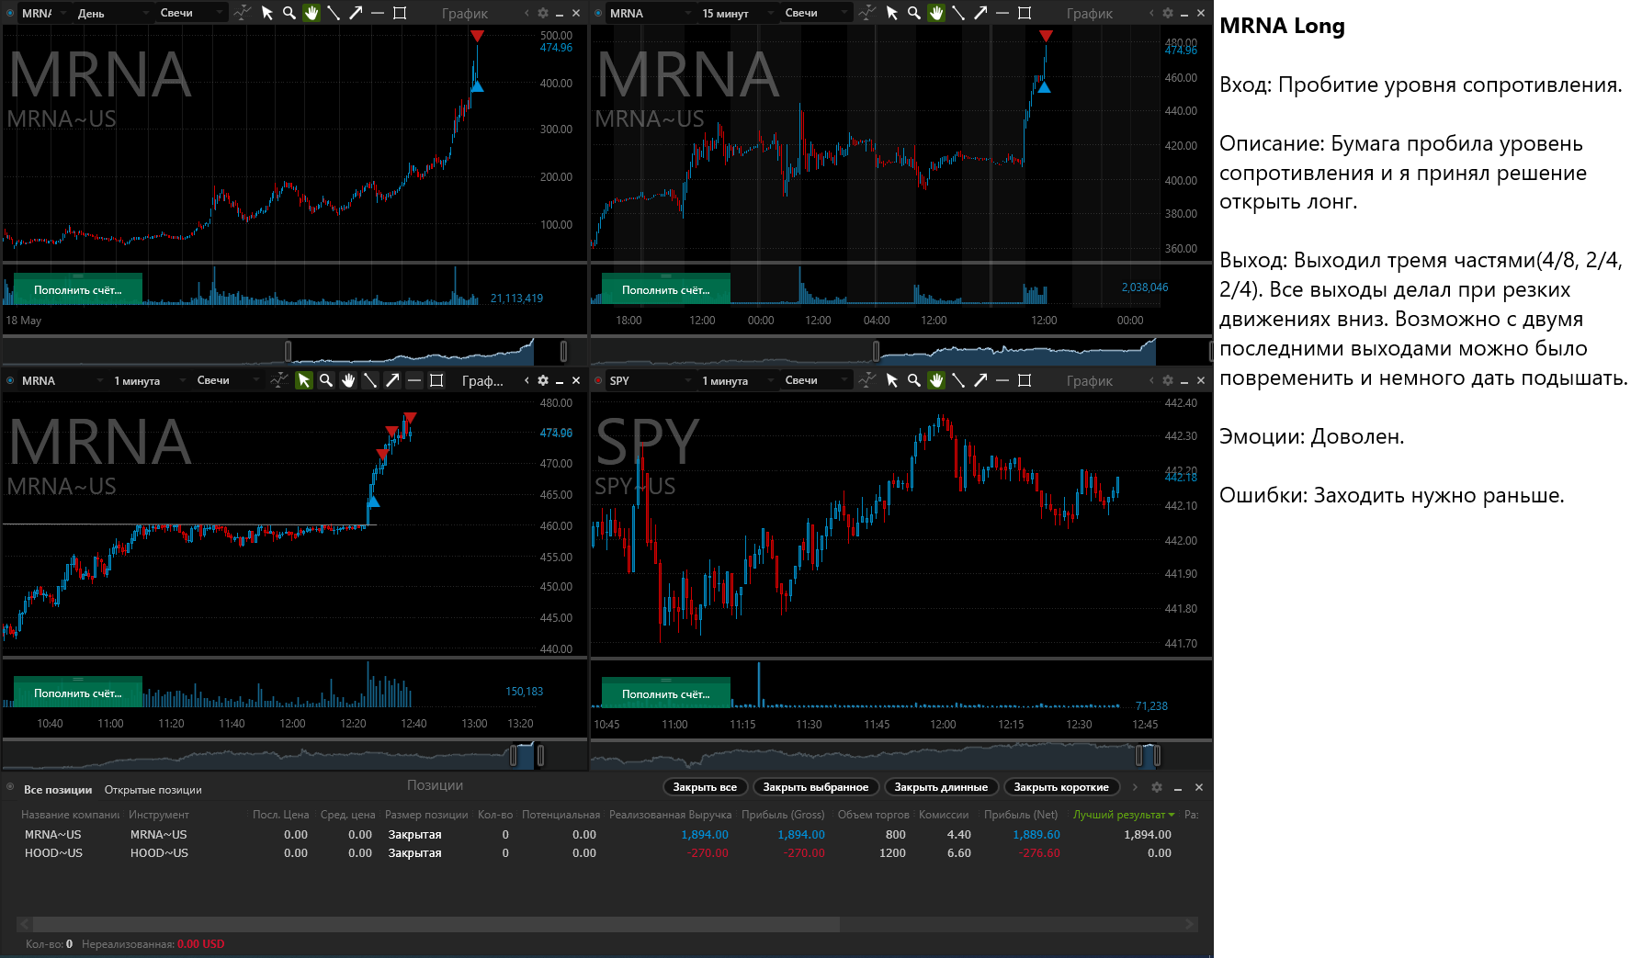The width and height of the screenshot is (1642, 958).
Task: Switch to 'Открытые позиции' tab
Action: pyautogui.click(x=153, y=790)
